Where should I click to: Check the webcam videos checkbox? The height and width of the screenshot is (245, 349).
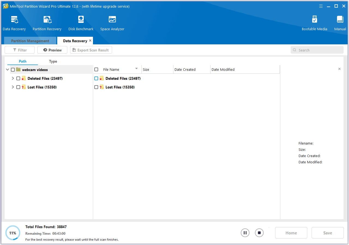coord(13,70)
